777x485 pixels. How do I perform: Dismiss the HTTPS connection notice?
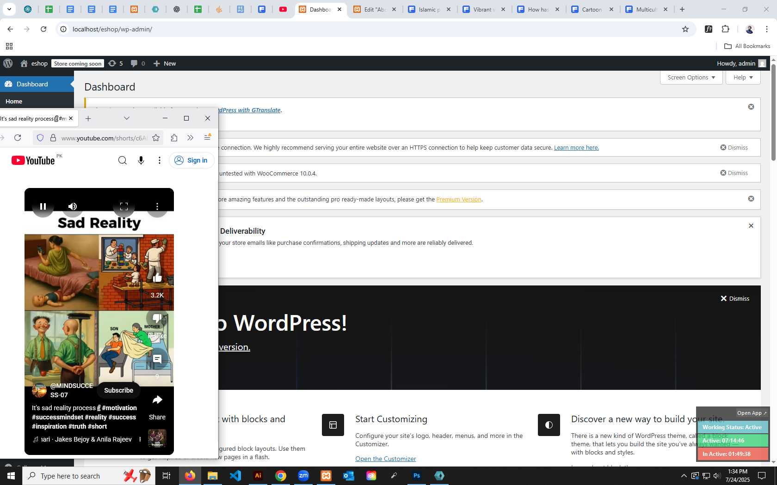734,147
